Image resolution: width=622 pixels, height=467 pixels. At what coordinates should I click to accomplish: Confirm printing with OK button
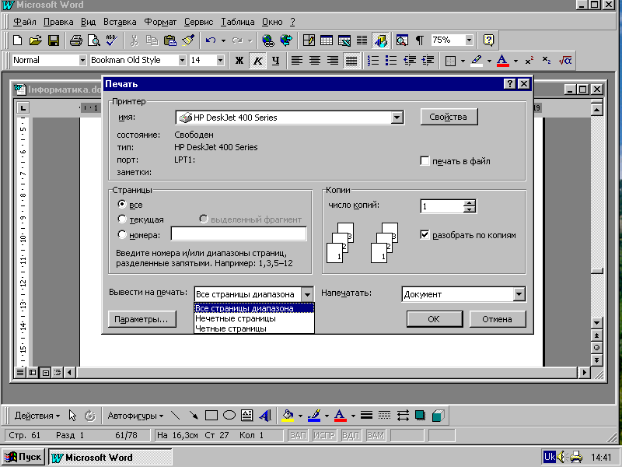click(x=435, y=319)
